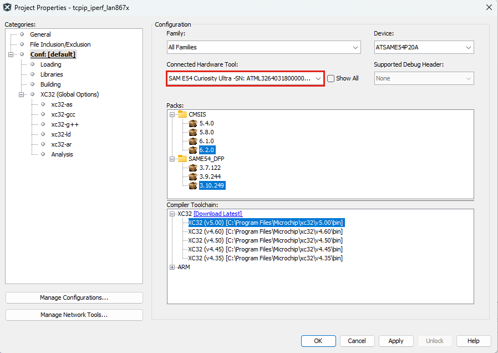Click the SAME54_DFP 3.9.244 pack icon

[x=193, y=176]
